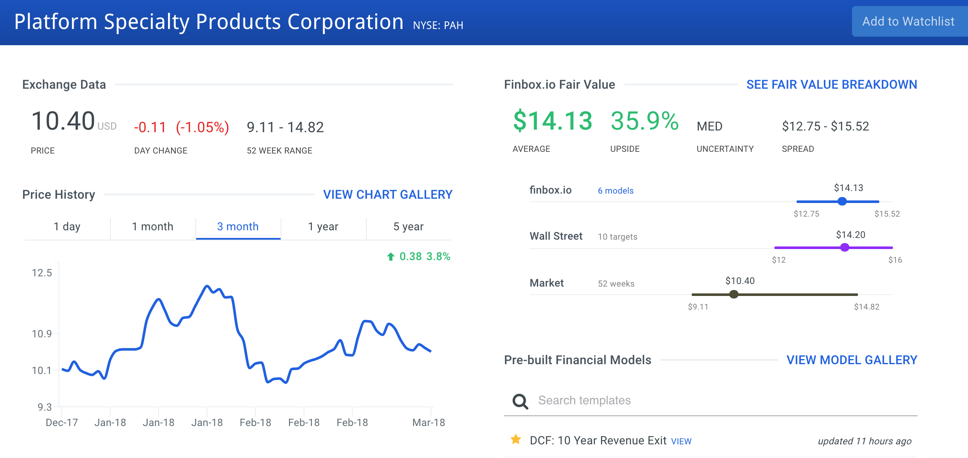Click the 10.40 price value

[x=63, y=121]
